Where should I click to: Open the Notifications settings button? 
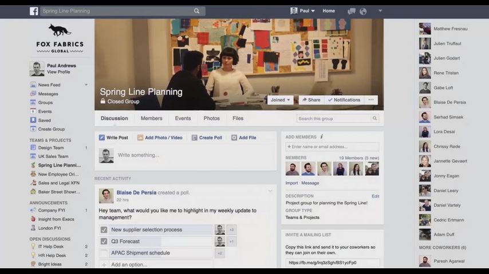344,100
